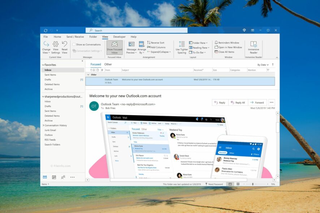Collapse the folder pane with the arrow
This screenshot has width=320, height=213.
coord(82,61)
